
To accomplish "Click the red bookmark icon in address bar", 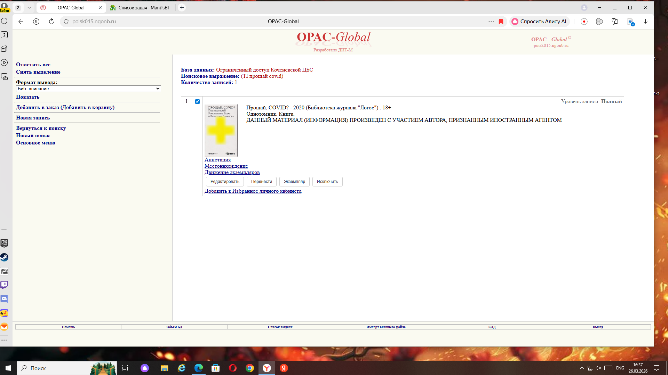I will click(x=501, y=22).
